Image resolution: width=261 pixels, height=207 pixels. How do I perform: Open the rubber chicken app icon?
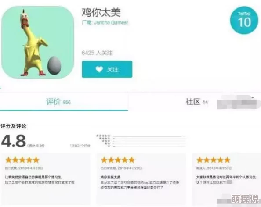tap(38, 43)
